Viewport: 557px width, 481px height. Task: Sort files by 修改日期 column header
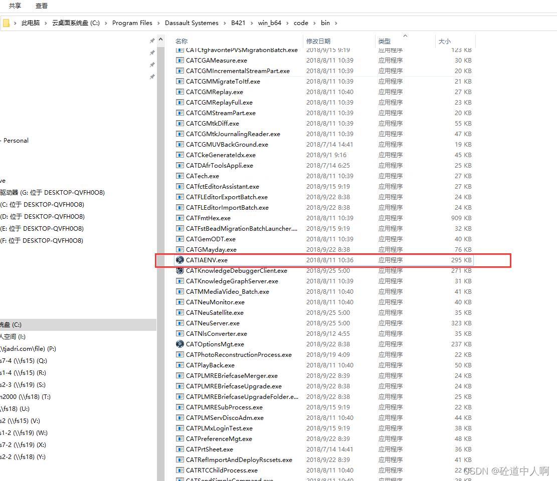click(x=318, y=41)
